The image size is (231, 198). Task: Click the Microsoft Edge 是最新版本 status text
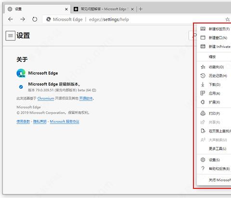54,84
